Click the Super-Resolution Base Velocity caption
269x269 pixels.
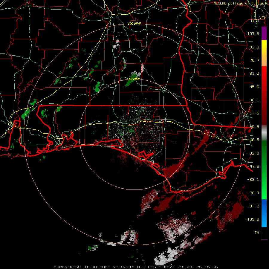(136, 267)
